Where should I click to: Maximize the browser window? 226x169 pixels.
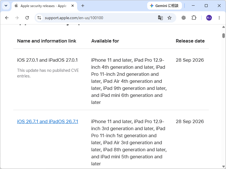[x=206, y=6]
